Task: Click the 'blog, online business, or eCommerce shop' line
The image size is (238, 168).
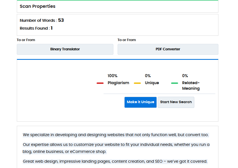Action: (64, 152)
